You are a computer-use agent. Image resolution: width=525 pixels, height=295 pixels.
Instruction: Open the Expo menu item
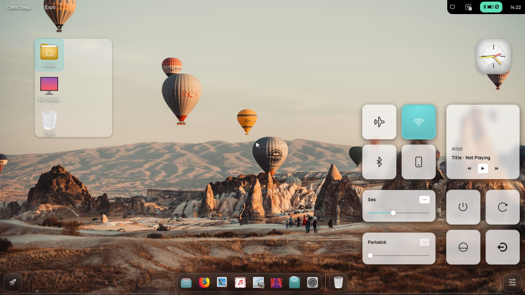pos(50,7)
